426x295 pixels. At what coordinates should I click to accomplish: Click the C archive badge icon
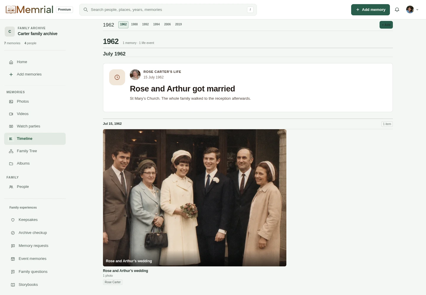point(10,32)
